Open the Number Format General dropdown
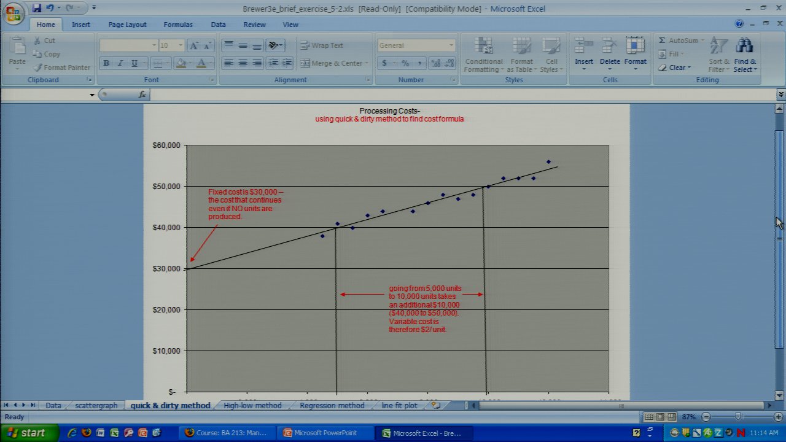Viewport: 786px width, 442px height. 416,45
